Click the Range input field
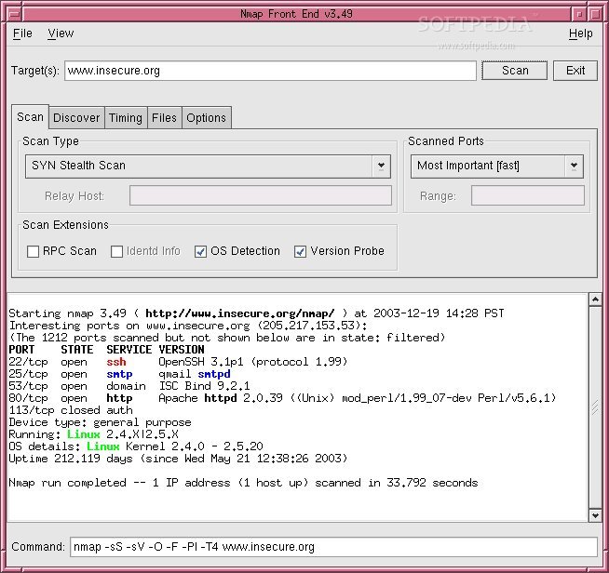This screenshot has width=609, height=573. [528, 195]
